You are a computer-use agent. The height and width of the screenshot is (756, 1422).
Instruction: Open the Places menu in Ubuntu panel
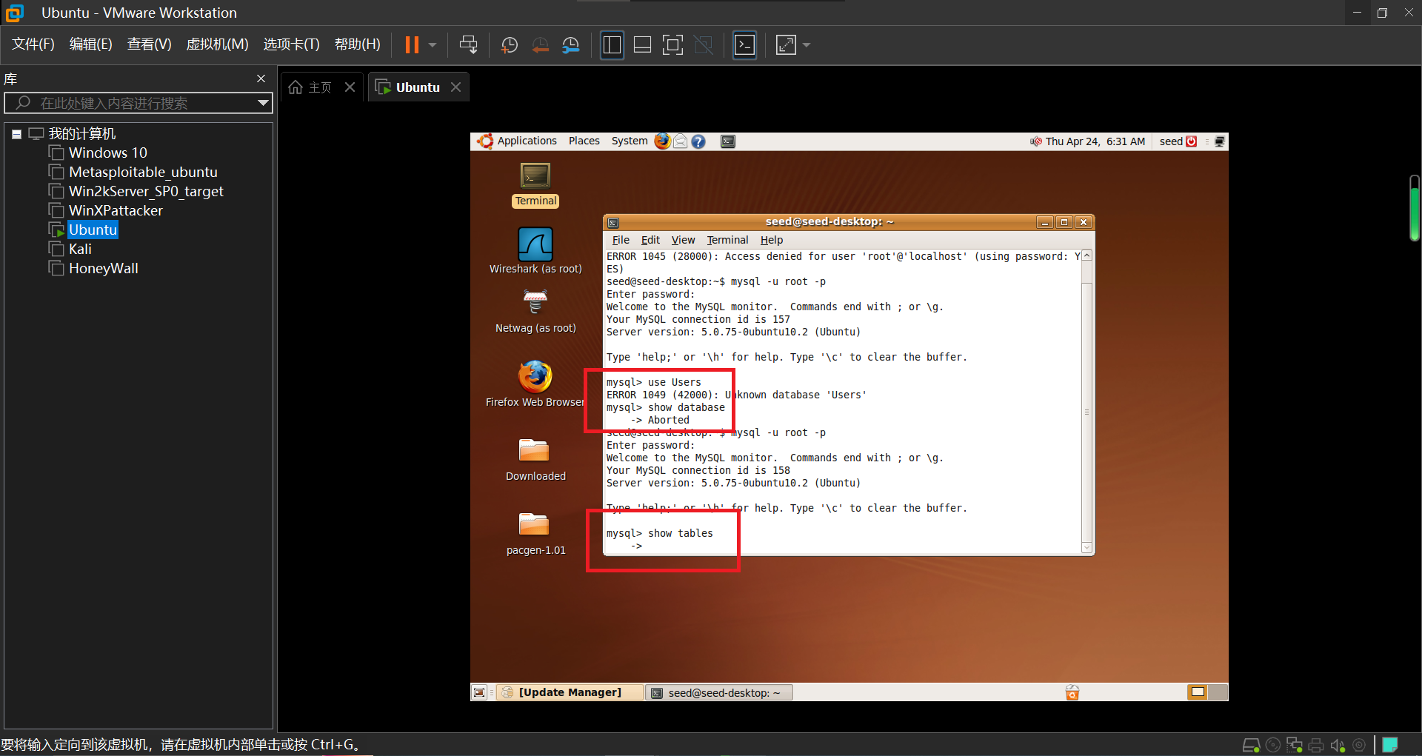click(584, 141)
